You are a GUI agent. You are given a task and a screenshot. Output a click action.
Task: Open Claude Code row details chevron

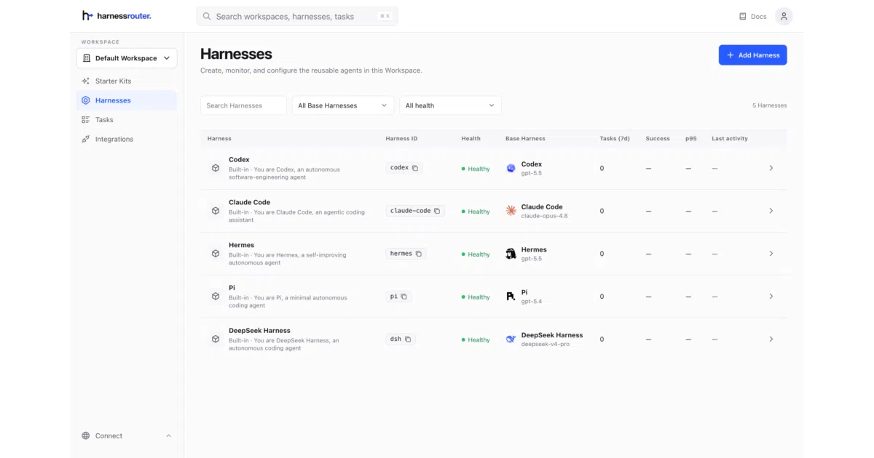click(x=771, y=211)
